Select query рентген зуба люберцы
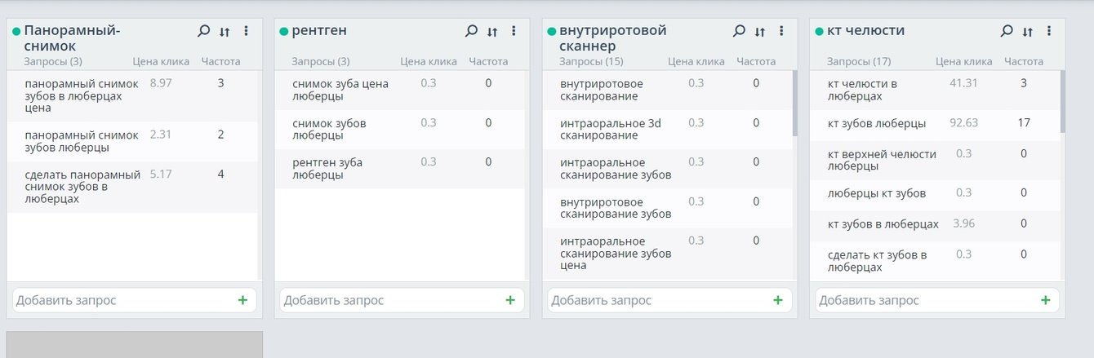1094x358 pixels. (327, 169)
